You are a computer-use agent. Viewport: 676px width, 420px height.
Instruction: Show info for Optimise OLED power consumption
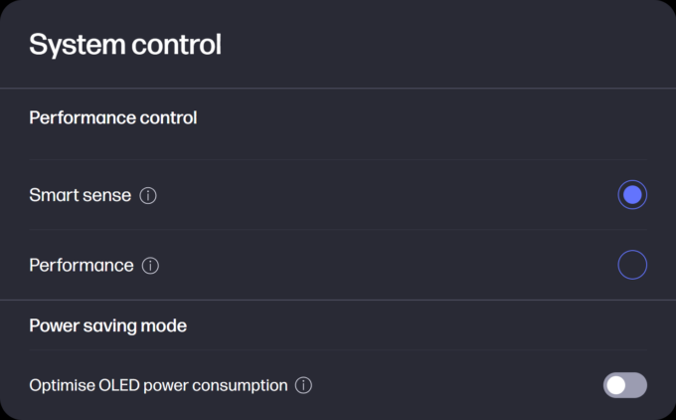pos(303,385)
